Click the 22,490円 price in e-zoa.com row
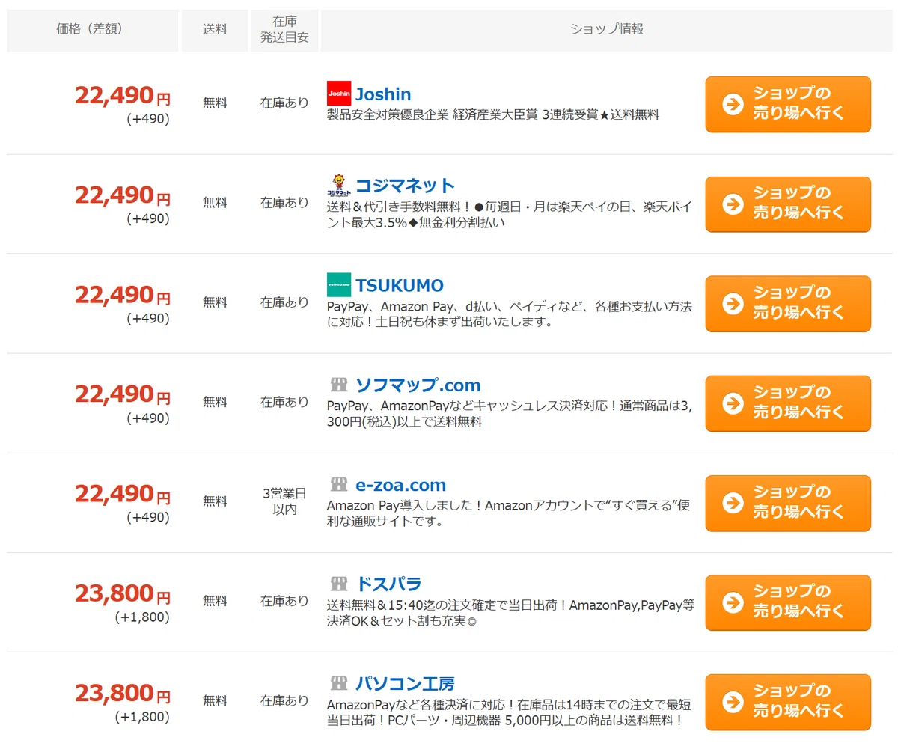898x749 pixels. tap(123, 494)
